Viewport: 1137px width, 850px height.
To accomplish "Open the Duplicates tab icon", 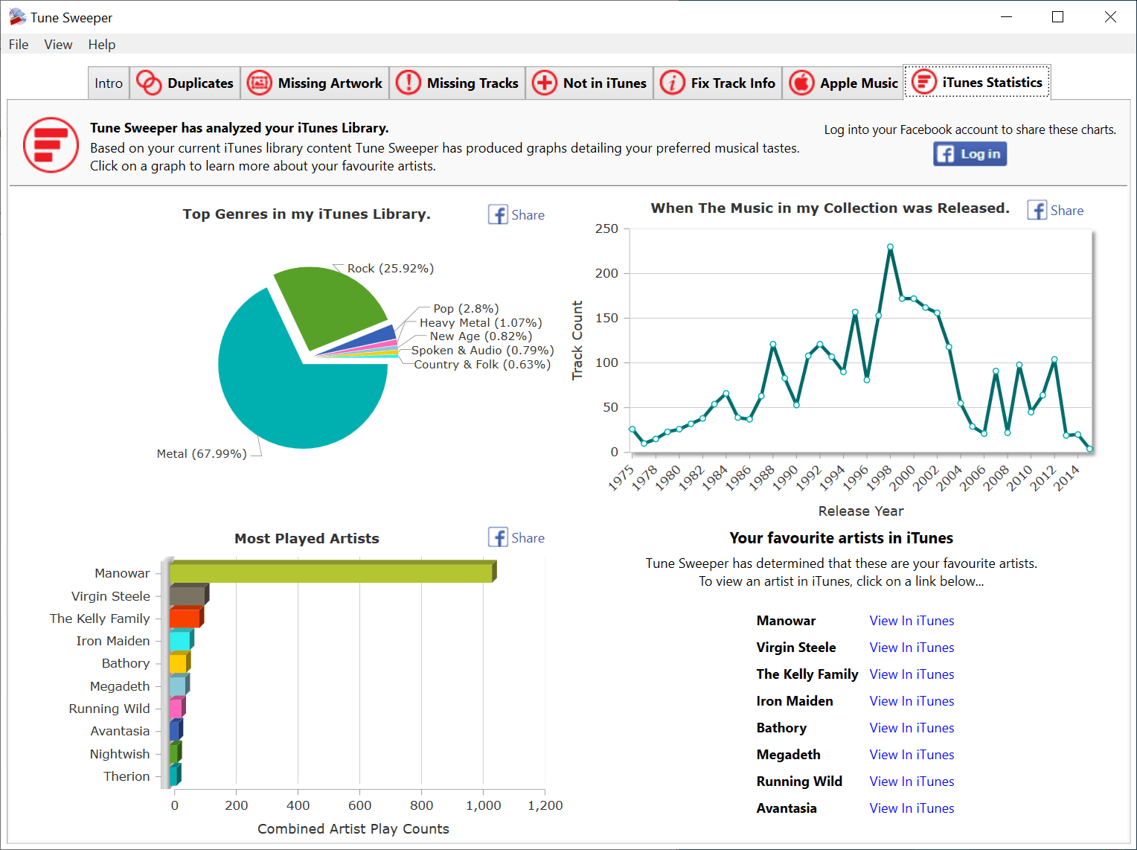I will tap(149, 83).
